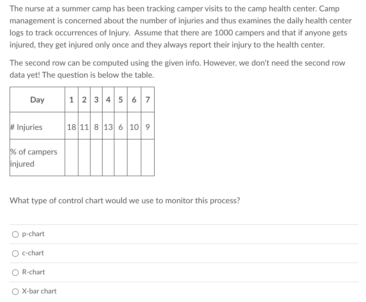Click the cell showing 13 injuries
366x302 pixels.
click(108, 127)
